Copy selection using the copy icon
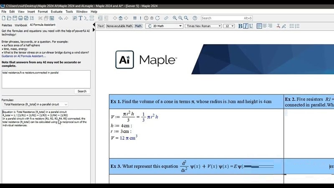The width and height of the screenshot is (334, 188). pyautogui.click(x=46, y=18)
